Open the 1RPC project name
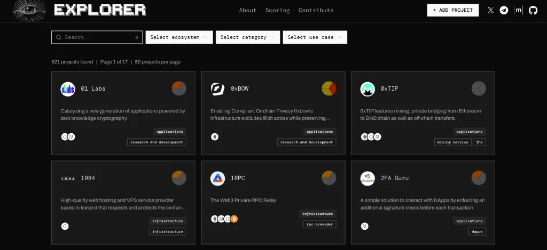The height and width of the screenshot is (250, 547). [x=238, y=178]
